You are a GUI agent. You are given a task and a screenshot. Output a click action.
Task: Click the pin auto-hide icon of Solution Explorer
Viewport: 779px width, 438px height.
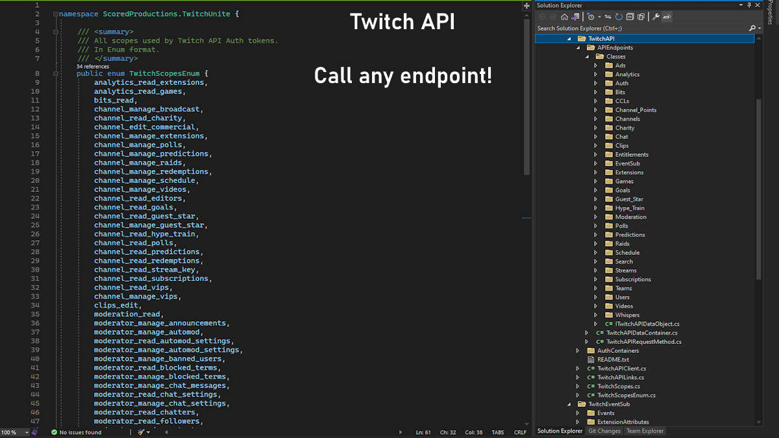click(749, 5)
